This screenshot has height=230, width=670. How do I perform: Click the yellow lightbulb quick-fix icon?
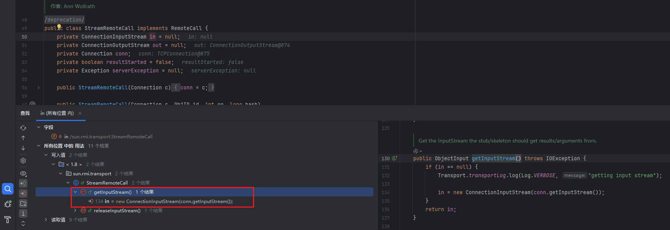(x=59, y=27)
